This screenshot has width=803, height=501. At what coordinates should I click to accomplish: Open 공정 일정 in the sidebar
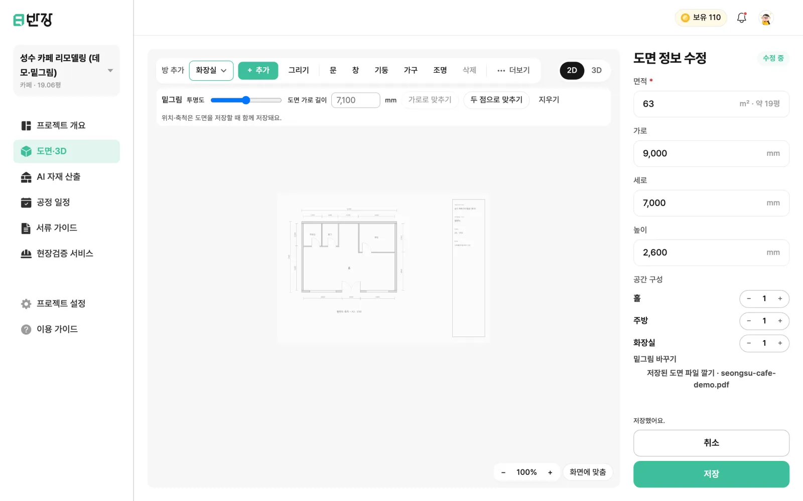tap(66, 202)
